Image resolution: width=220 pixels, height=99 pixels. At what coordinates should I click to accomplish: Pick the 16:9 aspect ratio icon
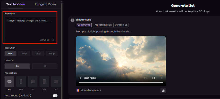(x=9, y=81)
